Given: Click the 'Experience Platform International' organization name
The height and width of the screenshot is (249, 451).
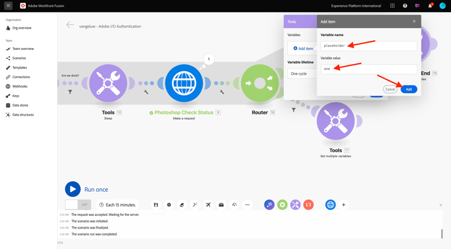Looking at the screenshot, I should 356,6.
